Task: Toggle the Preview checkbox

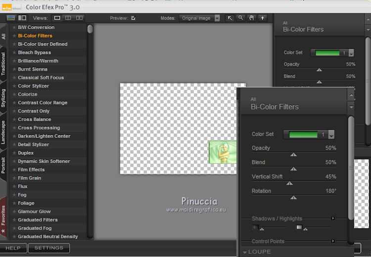Action: click(134, 18)
